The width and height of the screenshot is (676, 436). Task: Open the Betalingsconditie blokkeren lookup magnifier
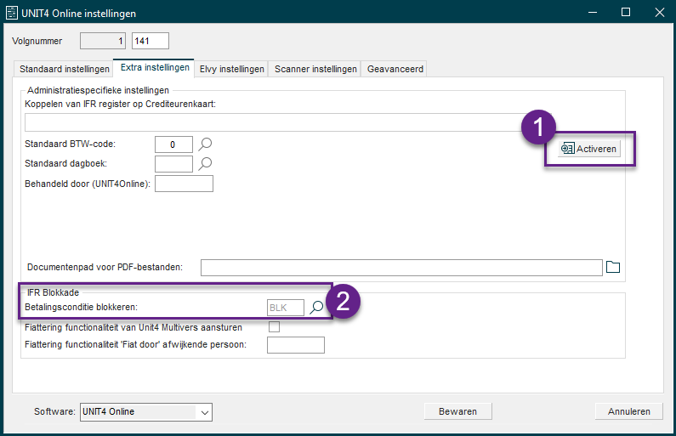317,307
